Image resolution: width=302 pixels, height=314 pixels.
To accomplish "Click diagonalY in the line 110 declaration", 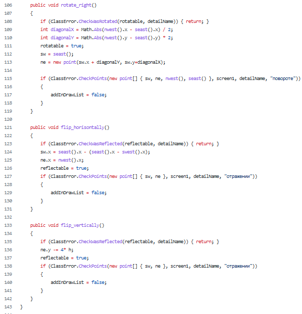I will click(62, 38).
